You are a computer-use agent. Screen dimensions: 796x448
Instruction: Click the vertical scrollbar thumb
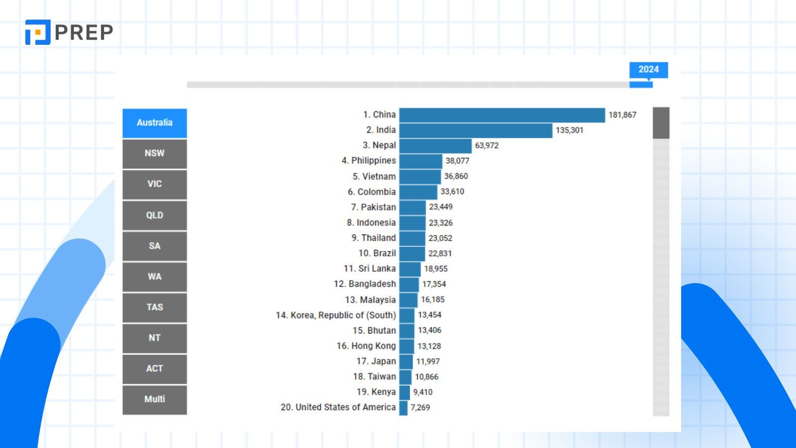pos(661,123)
